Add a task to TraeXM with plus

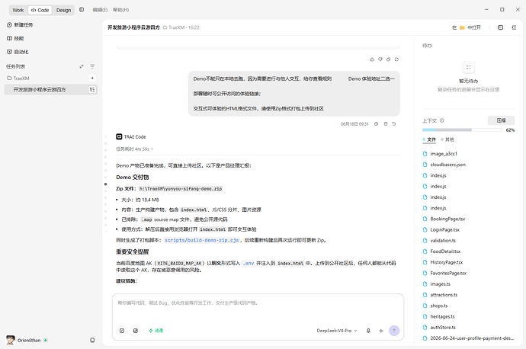pos(92,78)
